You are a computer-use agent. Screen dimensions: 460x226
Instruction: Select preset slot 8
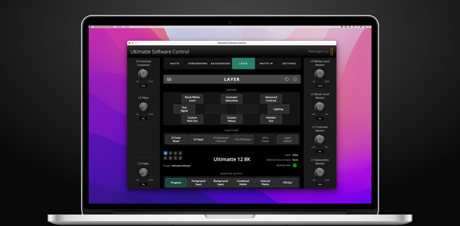[180, 158]
